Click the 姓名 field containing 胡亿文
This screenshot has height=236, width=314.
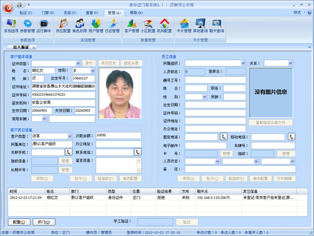tap(43, 71)
